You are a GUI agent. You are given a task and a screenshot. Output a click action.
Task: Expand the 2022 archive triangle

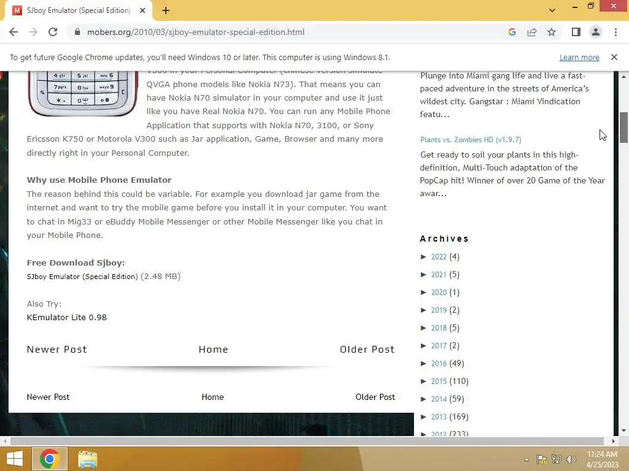[x=423, y=257]
